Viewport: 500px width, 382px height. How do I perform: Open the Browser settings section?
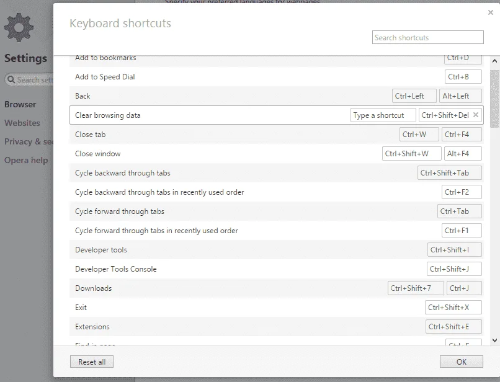(x=20, y=104)
